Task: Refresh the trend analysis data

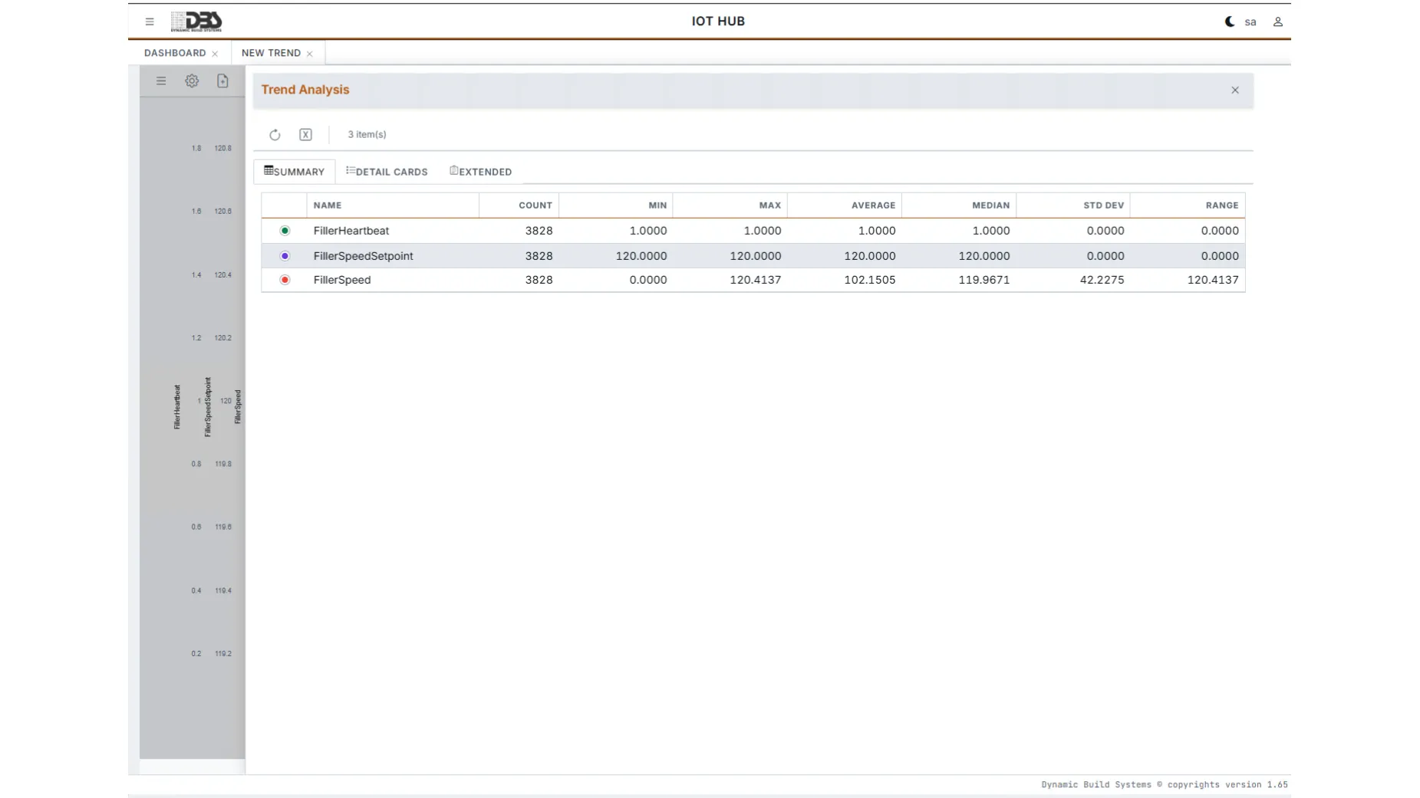Action: click(275, 135)
